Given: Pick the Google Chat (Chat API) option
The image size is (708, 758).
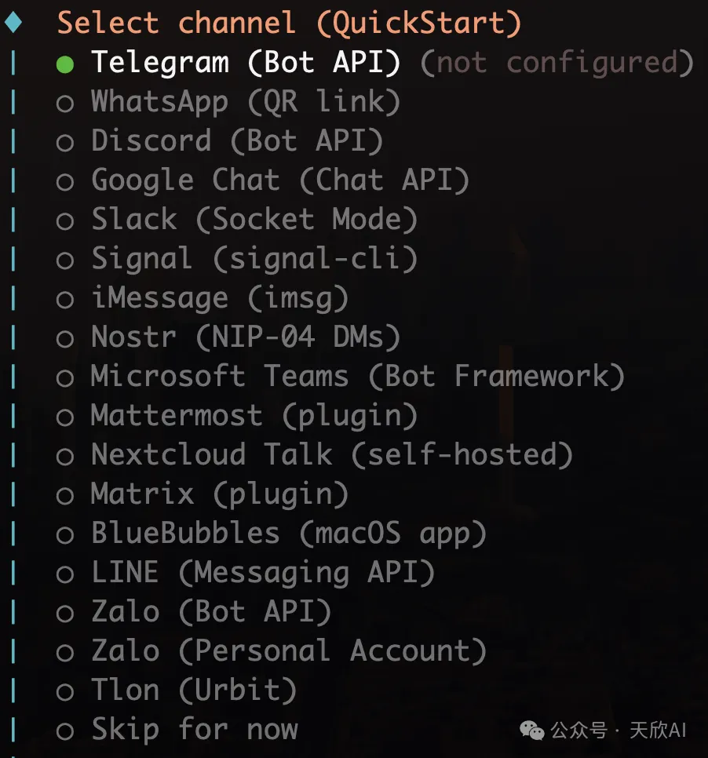Looking at the screenshot, I should coord(279,180).
